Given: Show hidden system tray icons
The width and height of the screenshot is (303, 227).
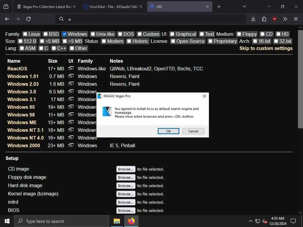Looking at the screenshot, I should pos(250,221).
